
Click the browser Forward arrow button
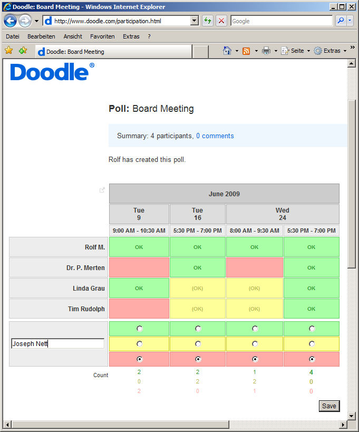[25, 21]
